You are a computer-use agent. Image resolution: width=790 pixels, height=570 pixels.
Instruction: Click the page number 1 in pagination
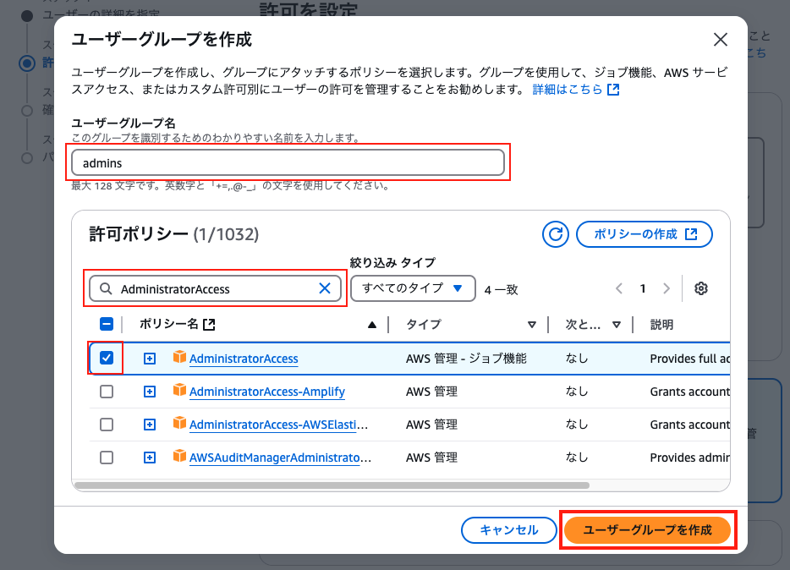tap(643, 288)
